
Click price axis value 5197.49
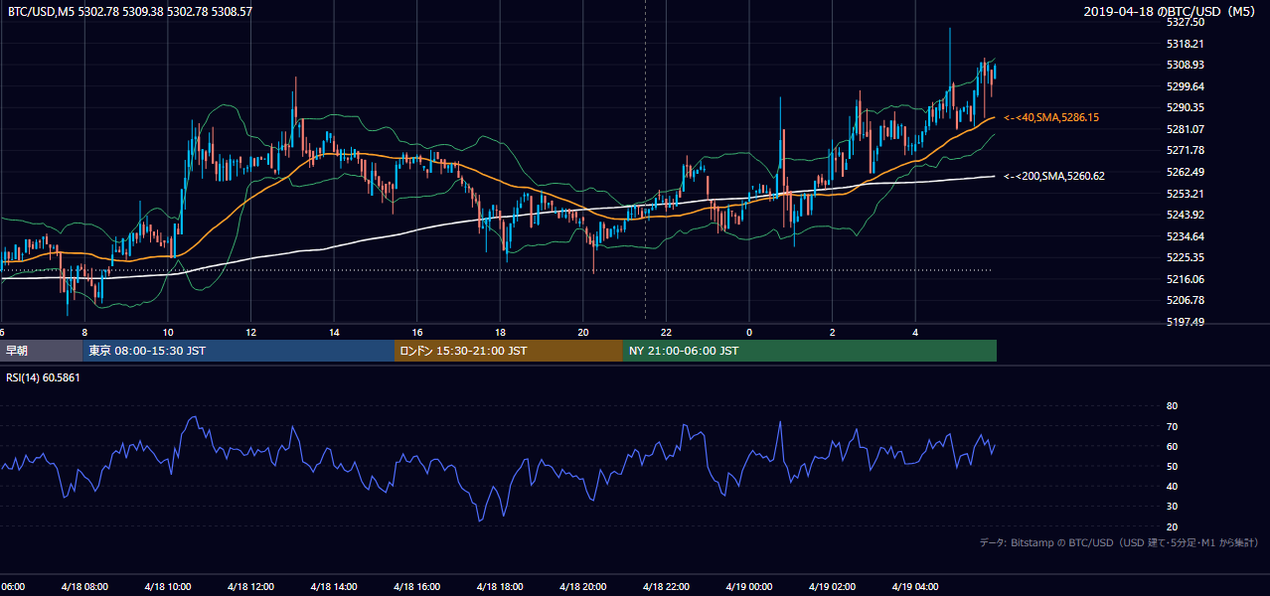pos(1186,322)
